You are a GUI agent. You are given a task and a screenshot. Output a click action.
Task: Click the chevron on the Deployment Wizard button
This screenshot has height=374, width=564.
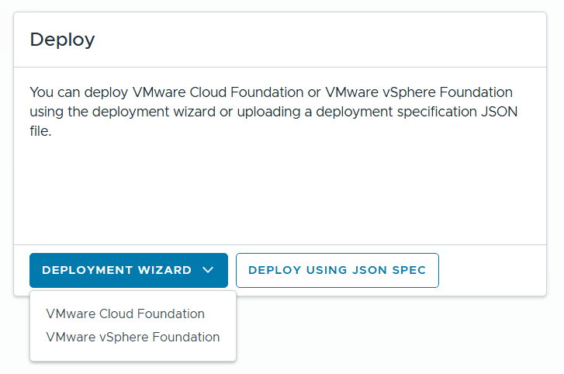click(x=207, y=270)
